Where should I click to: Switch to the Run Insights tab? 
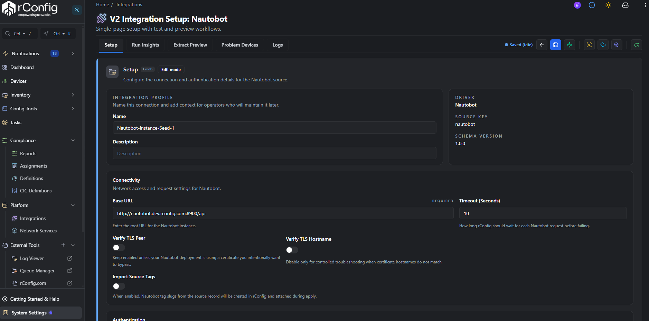point(145,45)
